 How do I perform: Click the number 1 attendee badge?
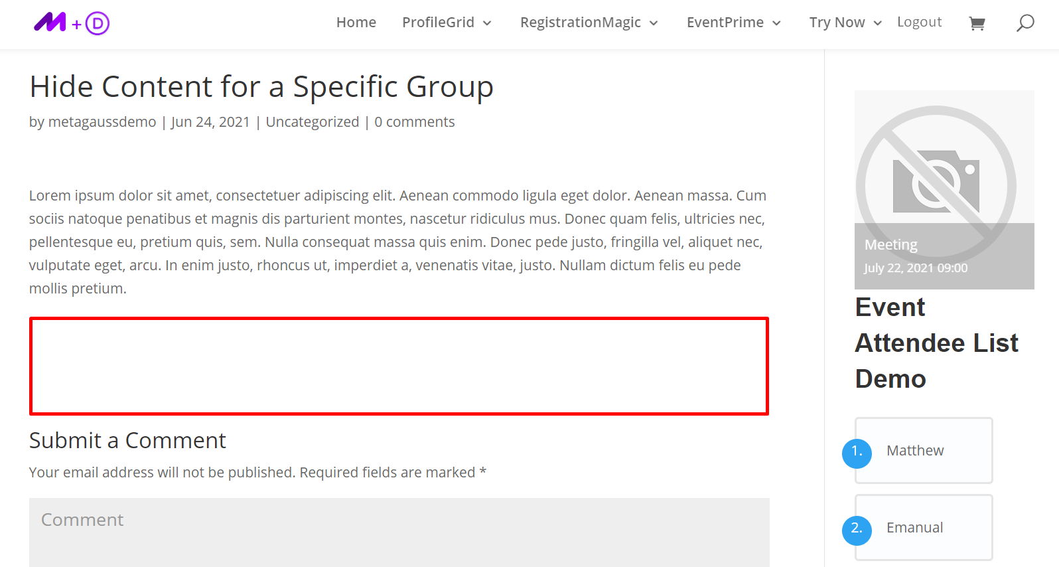click(857, 452)
